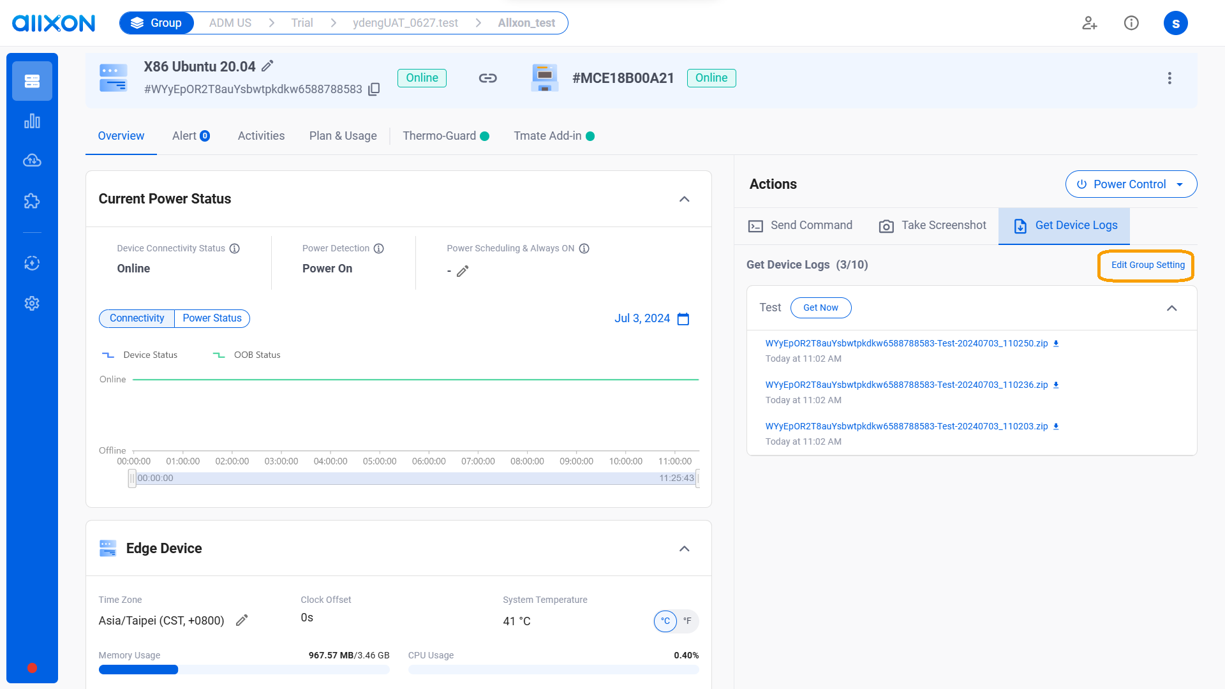The image size is (1225, 689).
Task: Open the Power Control dropdown
Action: pyautogui.click(x=1131, y=184)
